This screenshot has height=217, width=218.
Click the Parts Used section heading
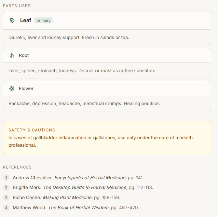point(17,6)
